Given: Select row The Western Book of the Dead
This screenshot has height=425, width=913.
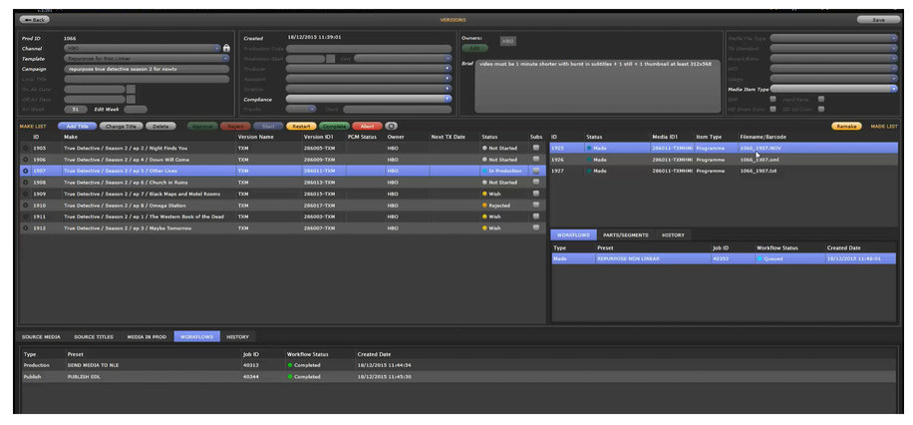Looking at the screenshot, I should (x=282, y=216).
